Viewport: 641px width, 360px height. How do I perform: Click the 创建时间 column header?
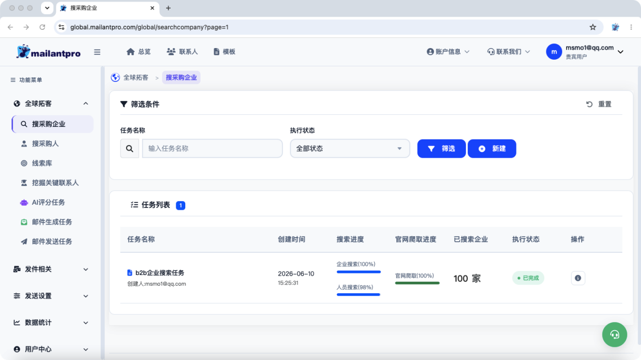point(292,239)
